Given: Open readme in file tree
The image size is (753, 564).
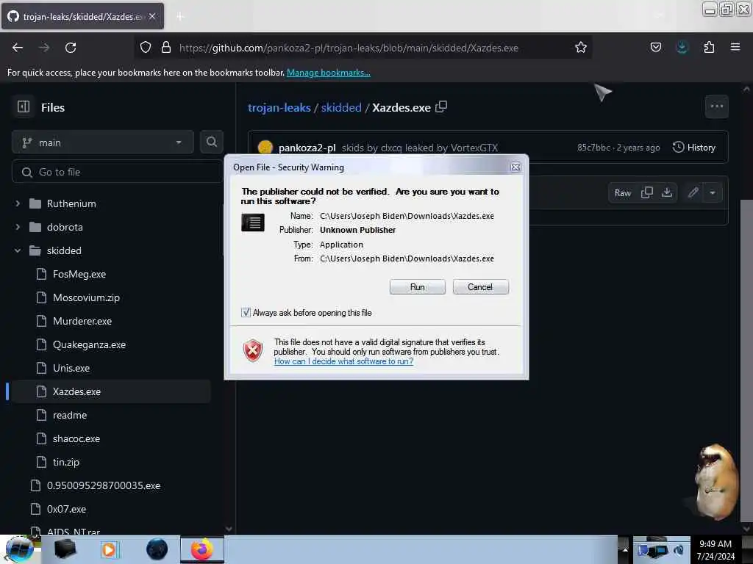Looking at the screenshot, I should (x=70, y=415).
